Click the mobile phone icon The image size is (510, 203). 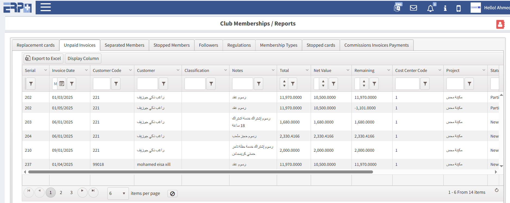tap(458, 8)
